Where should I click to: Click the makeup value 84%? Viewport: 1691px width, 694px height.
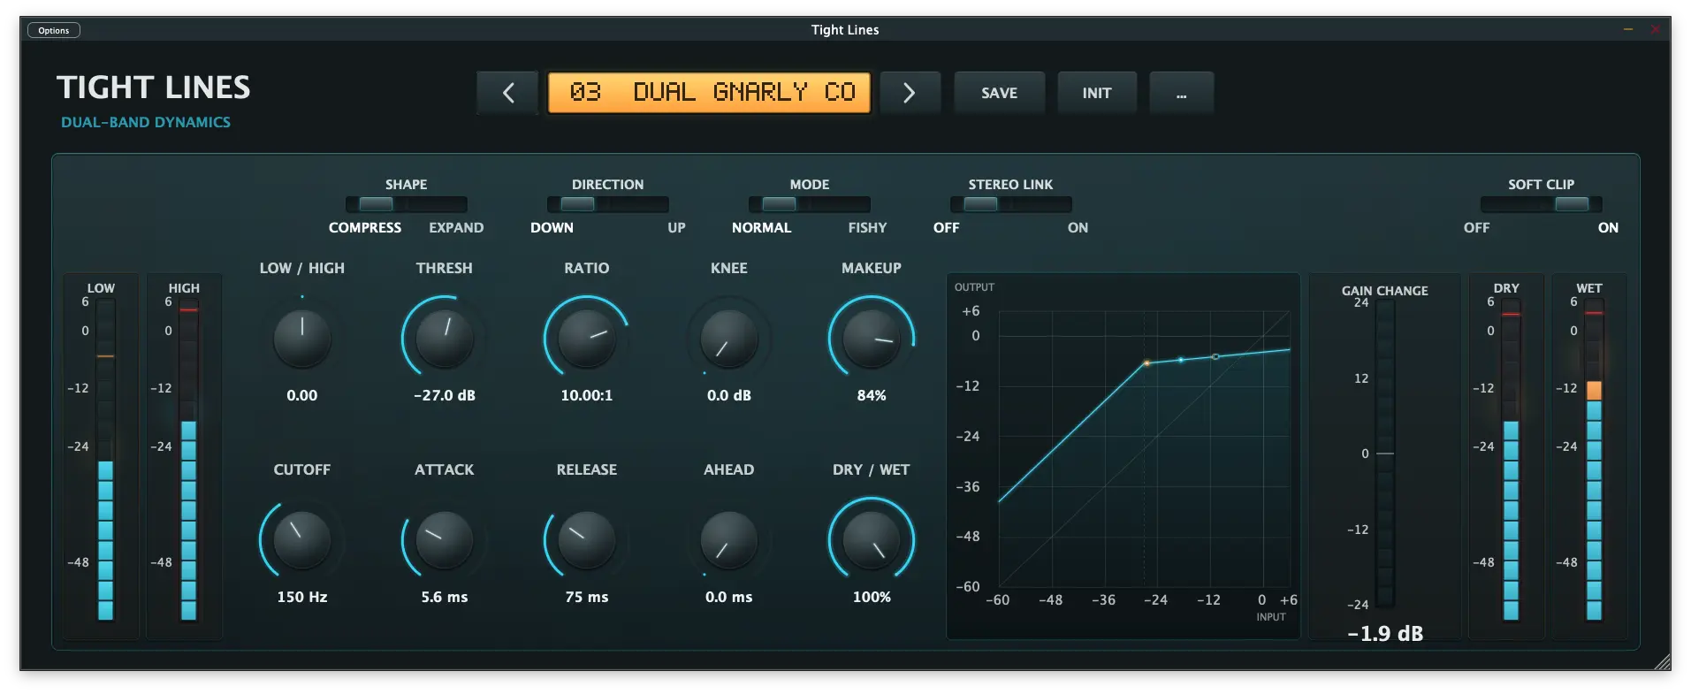(872, 395)
